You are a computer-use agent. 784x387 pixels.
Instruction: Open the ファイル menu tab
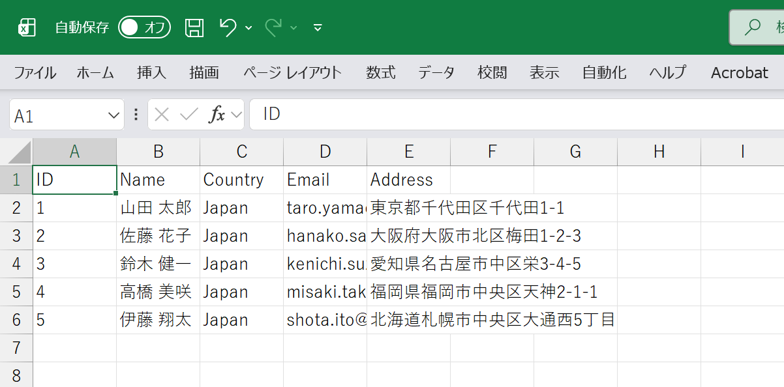[x=35, y=72]
